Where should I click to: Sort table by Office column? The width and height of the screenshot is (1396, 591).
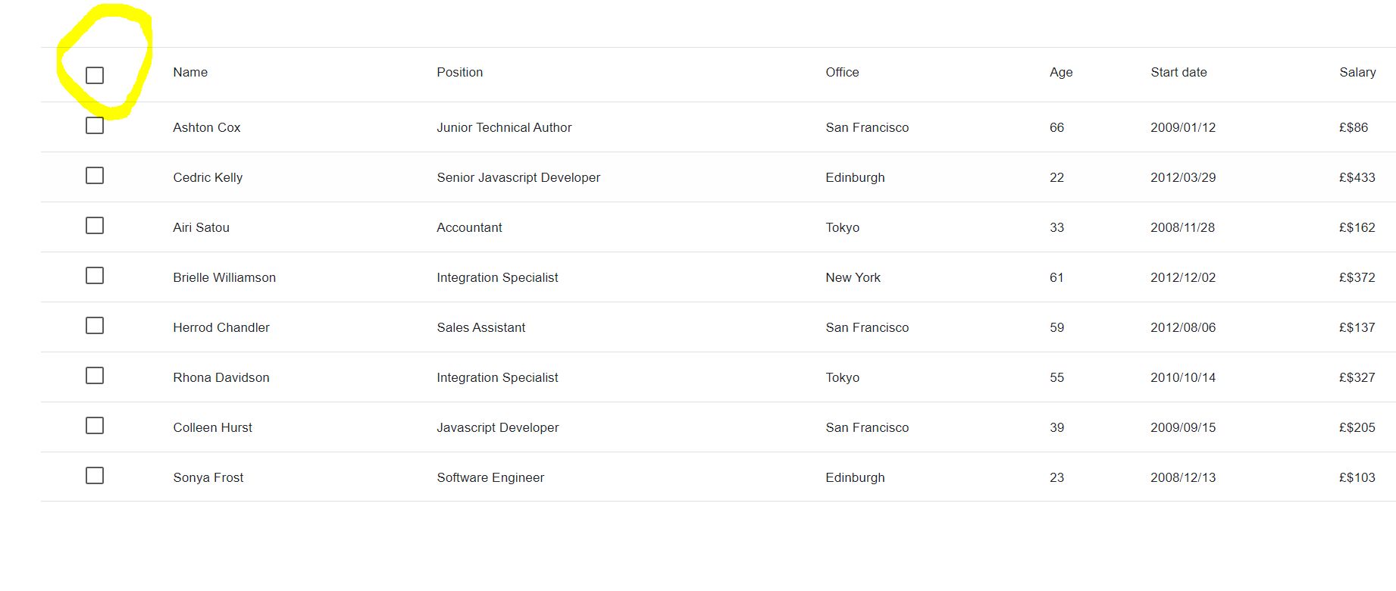coord(842,72)
